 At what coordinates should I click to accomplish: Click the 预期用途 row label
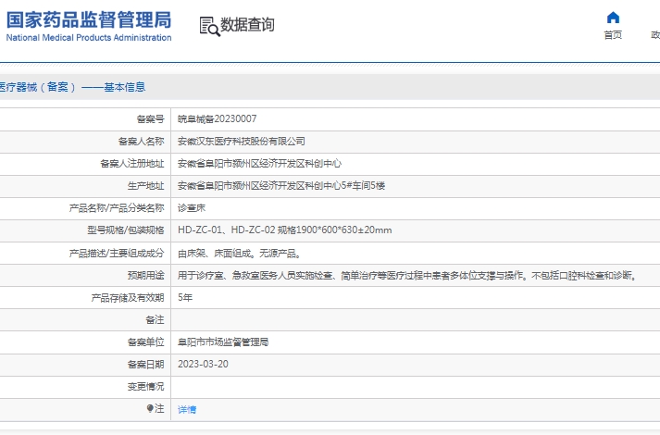(145, 276)
